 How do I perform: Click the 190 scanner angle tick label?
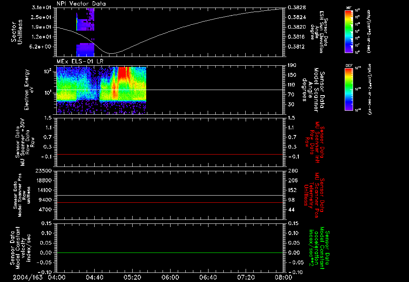[x=292, y=65]
